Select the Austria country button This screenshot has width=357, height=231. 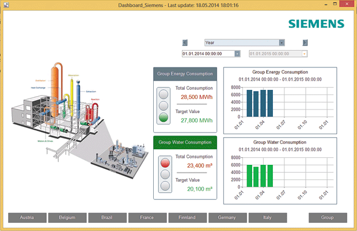point(27,218)
